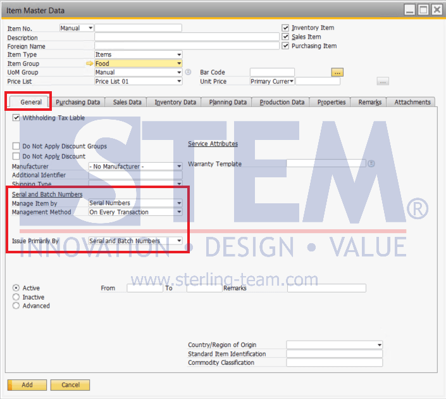Uncheck Withholding Tax Liable
Screen dimensions: 446x399
point(16,118)
